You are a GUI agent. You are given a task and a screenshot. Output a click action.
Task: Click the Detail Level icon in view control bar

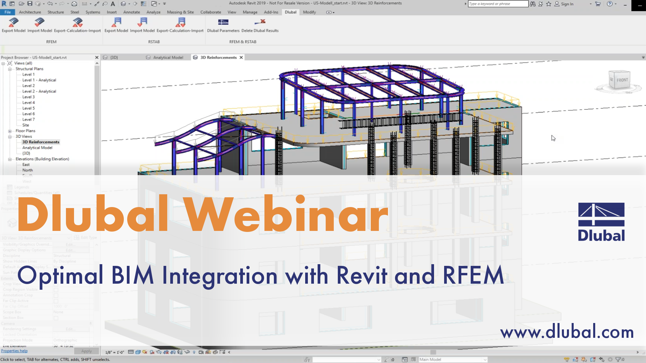click(x=131, y=352)
